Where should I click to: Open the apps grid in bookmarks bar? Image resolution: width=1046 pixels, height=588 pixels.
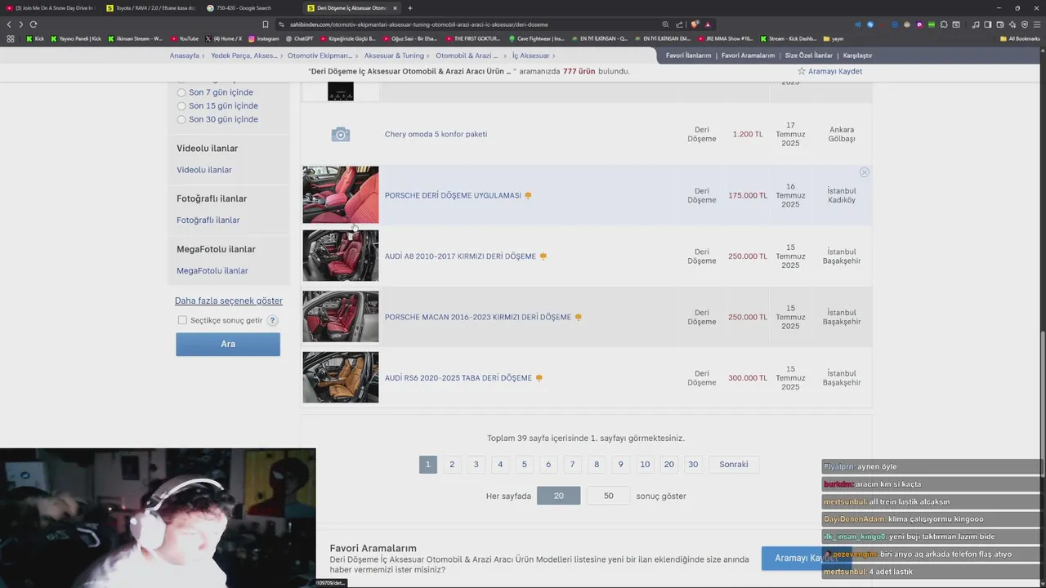click(10, 38)
